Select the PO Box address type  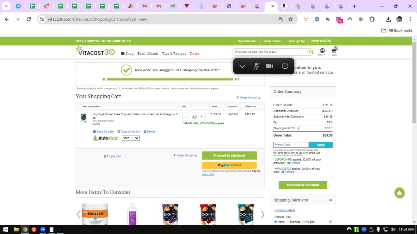click(x=303, y=222)
